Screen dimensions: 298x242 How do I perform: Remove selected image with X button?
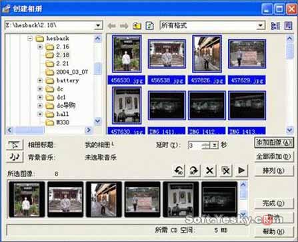pyautogui.click(x=209, y=171)
